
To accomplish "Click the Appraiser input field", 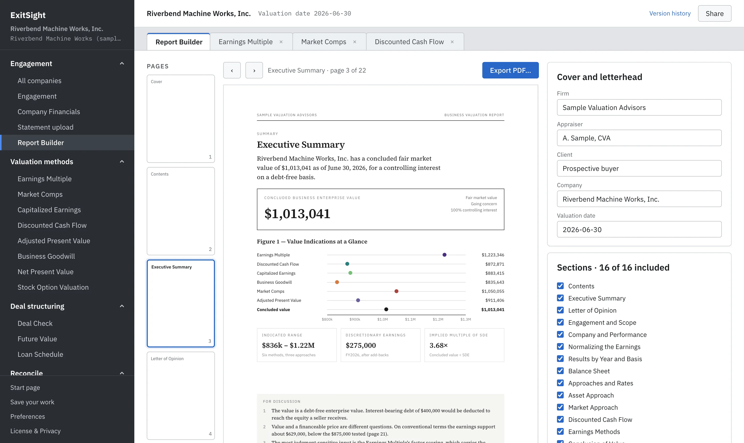I will [639, 138].
